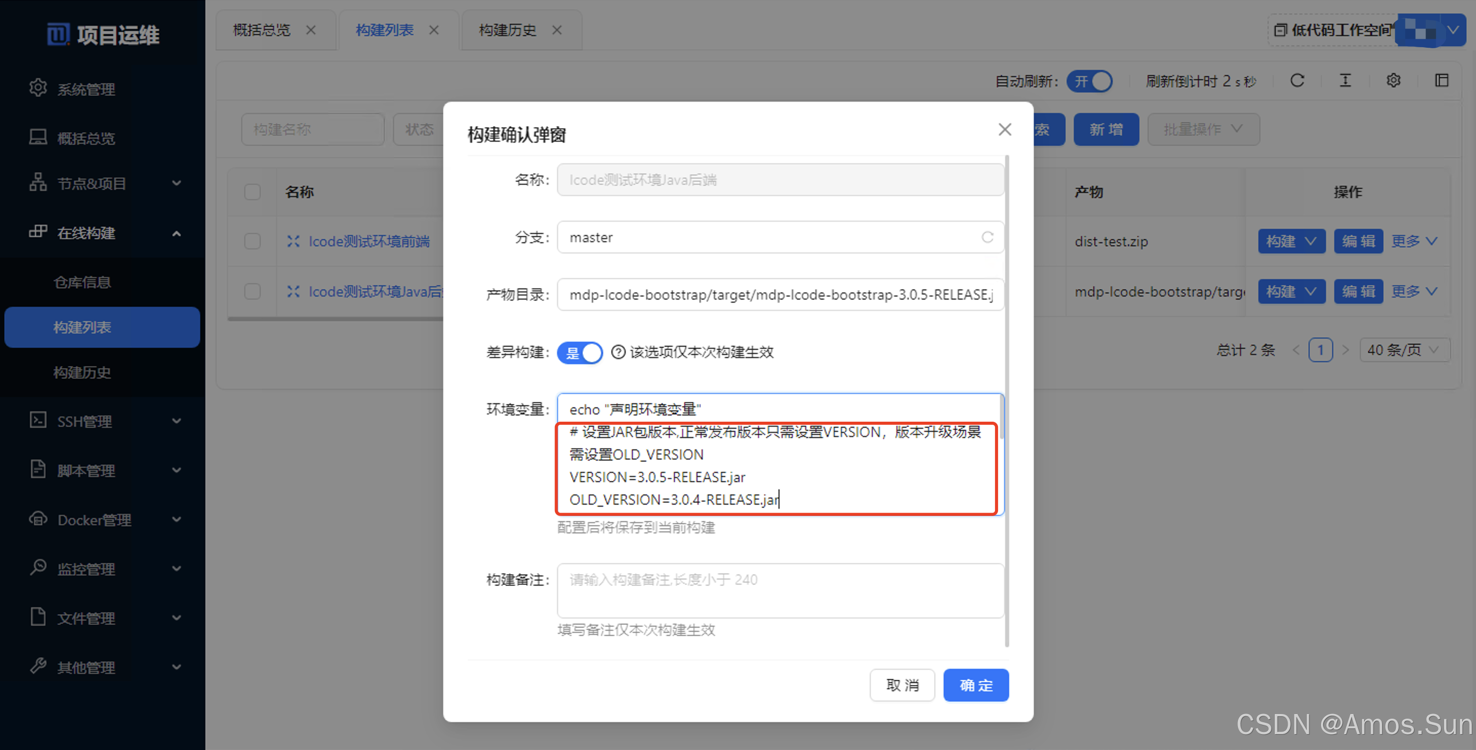Click the 取消 button in dialog

tap(902, 685)
